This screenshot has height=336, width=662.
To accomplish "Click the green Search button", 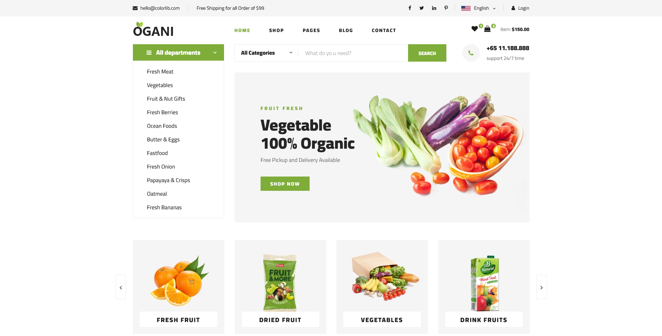I will coord(427,53).
